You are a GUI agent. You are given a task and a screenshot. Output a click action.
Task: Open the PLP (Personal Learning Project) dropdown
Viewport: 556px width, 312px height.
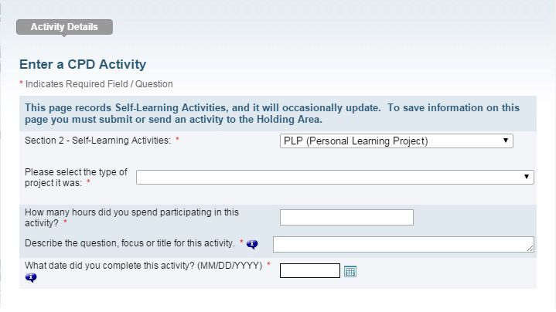click(397, 141)
